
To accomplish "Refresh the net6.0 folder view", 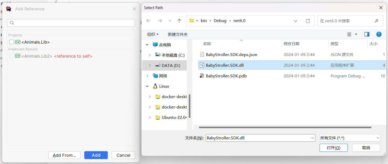I will [x=308, y=21].
